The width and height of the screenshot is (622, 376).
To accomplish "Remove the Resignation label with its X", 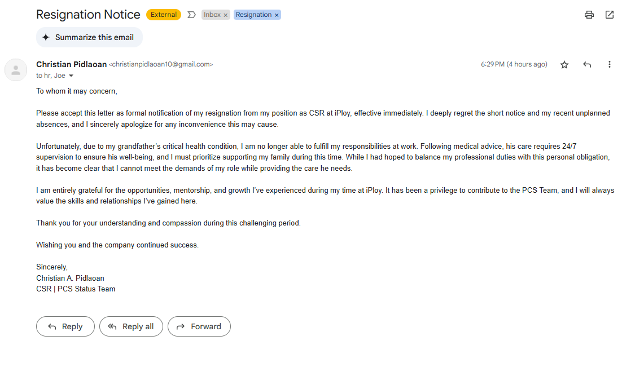I will tap(277, 15).
